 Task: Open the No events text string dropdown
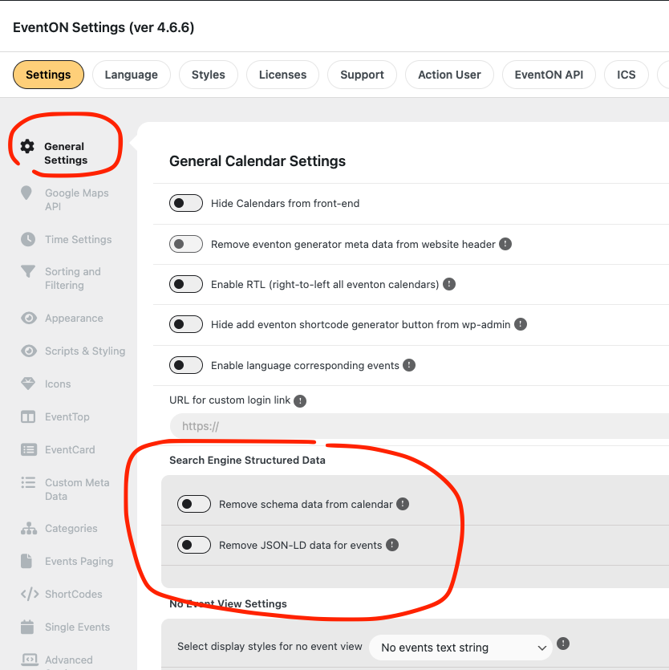click(460, 648)
